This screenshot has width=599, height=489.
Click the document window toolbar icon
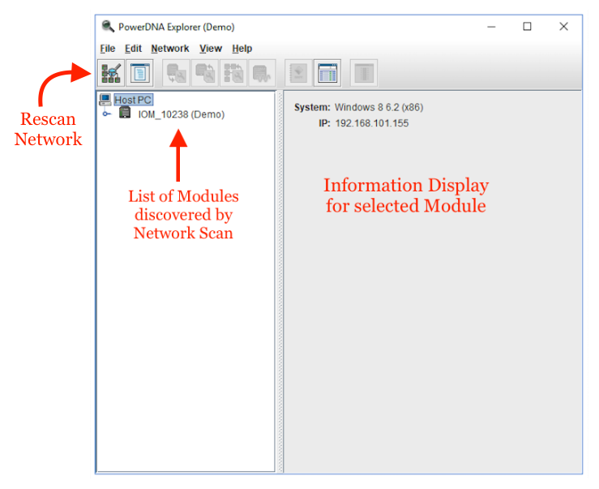[x=139, y=73]
